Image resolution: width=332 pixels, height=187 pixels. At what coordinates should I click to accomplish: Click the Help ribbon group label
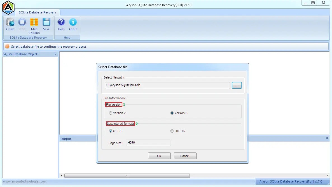tap(67, 38)
